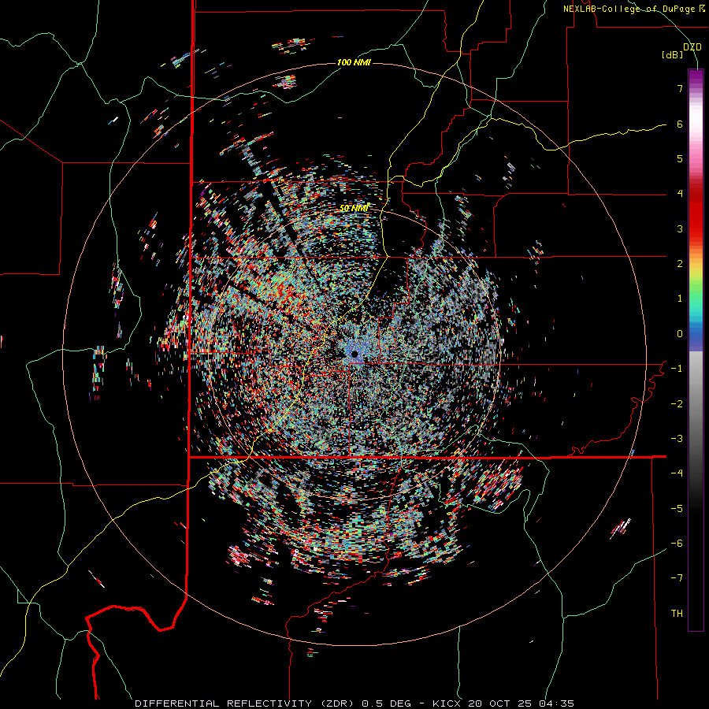Click the 6 dB scale label

click(680, 124)
